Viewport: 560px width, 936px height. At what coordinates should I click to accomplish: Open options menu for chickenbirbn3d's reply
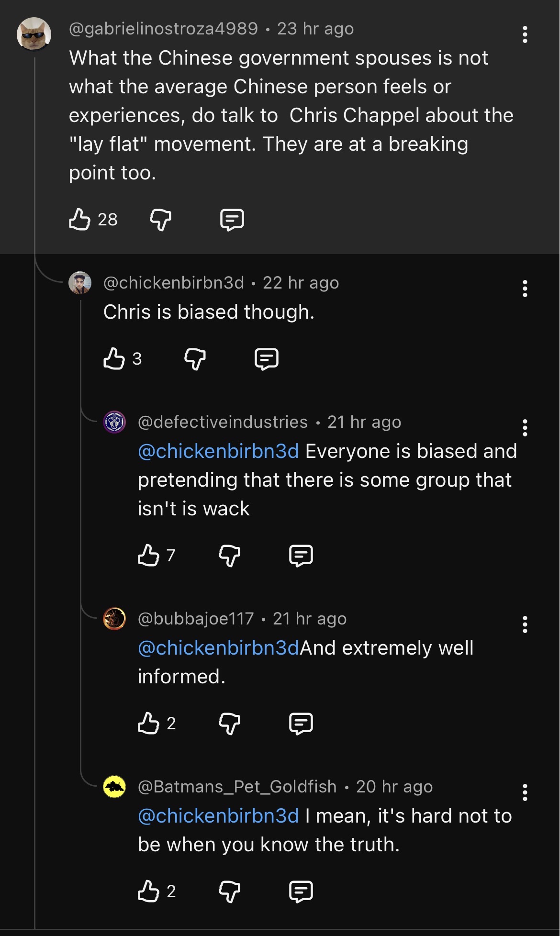[525, 289]
